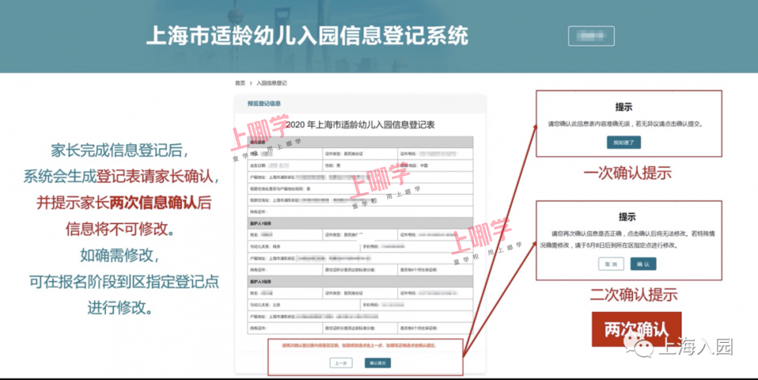This screenshot has width=758, height=380.
Task: Click 取消 in the second 提示 dialog
Action: click(x=611, y=264)
